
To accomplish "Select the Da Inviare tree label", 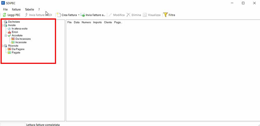I will pyautogui.click(x=14, y=22).
